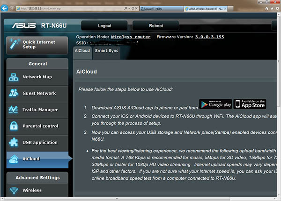Click the Network Map icon

click(x=14, y=77)
